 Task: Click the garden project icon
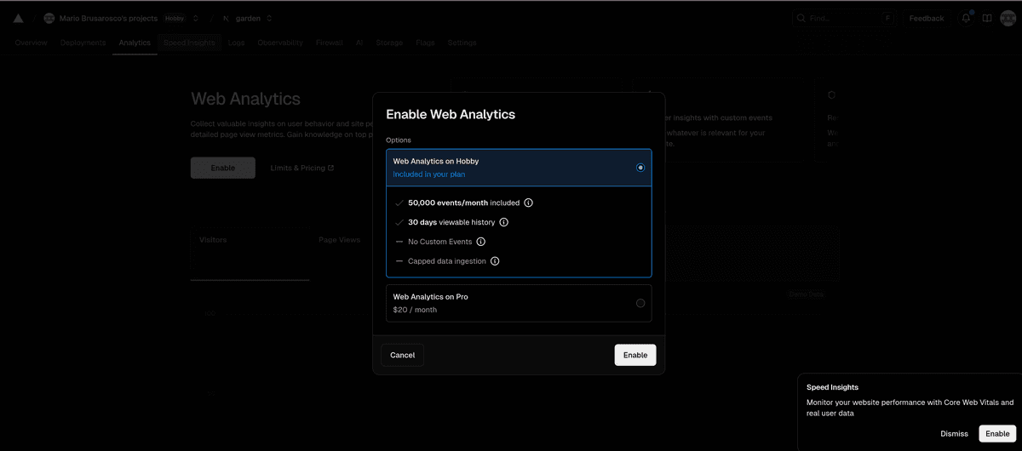227,18
